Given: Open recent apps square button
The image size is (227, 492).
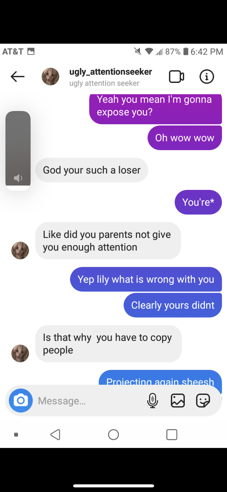Looking at the screenshot, I should click(172, 434).
